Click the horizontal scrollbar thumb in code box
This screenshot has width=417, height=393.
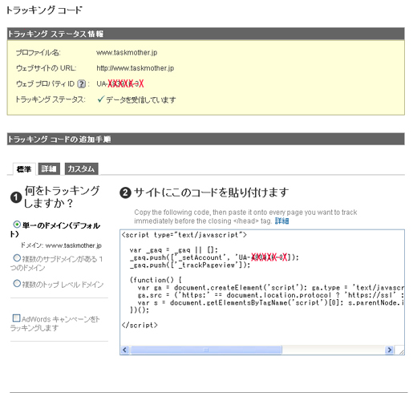pos(206,350)
